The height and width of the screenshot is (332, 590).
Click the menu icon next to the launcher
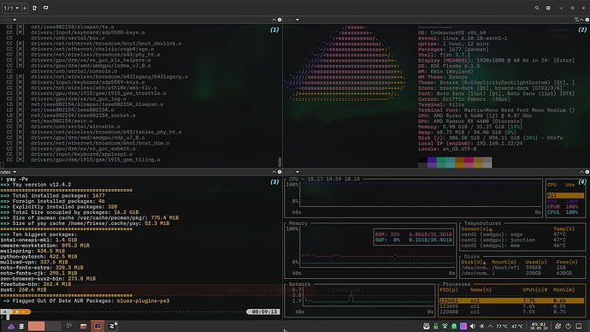[21, 326]
